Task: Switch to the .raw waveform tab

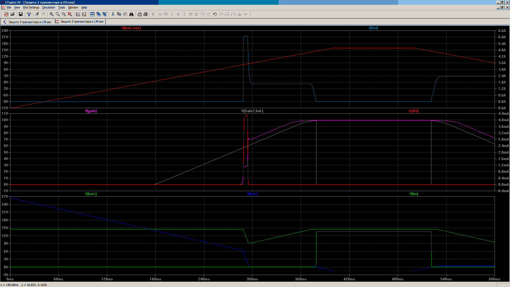Action: (79, 22)
